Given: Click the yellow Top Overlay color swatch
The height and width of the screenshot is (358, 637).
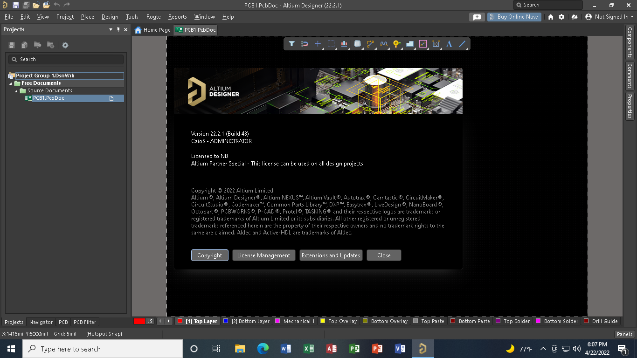Looking at the screenshot, I should (x=323, y=321).
